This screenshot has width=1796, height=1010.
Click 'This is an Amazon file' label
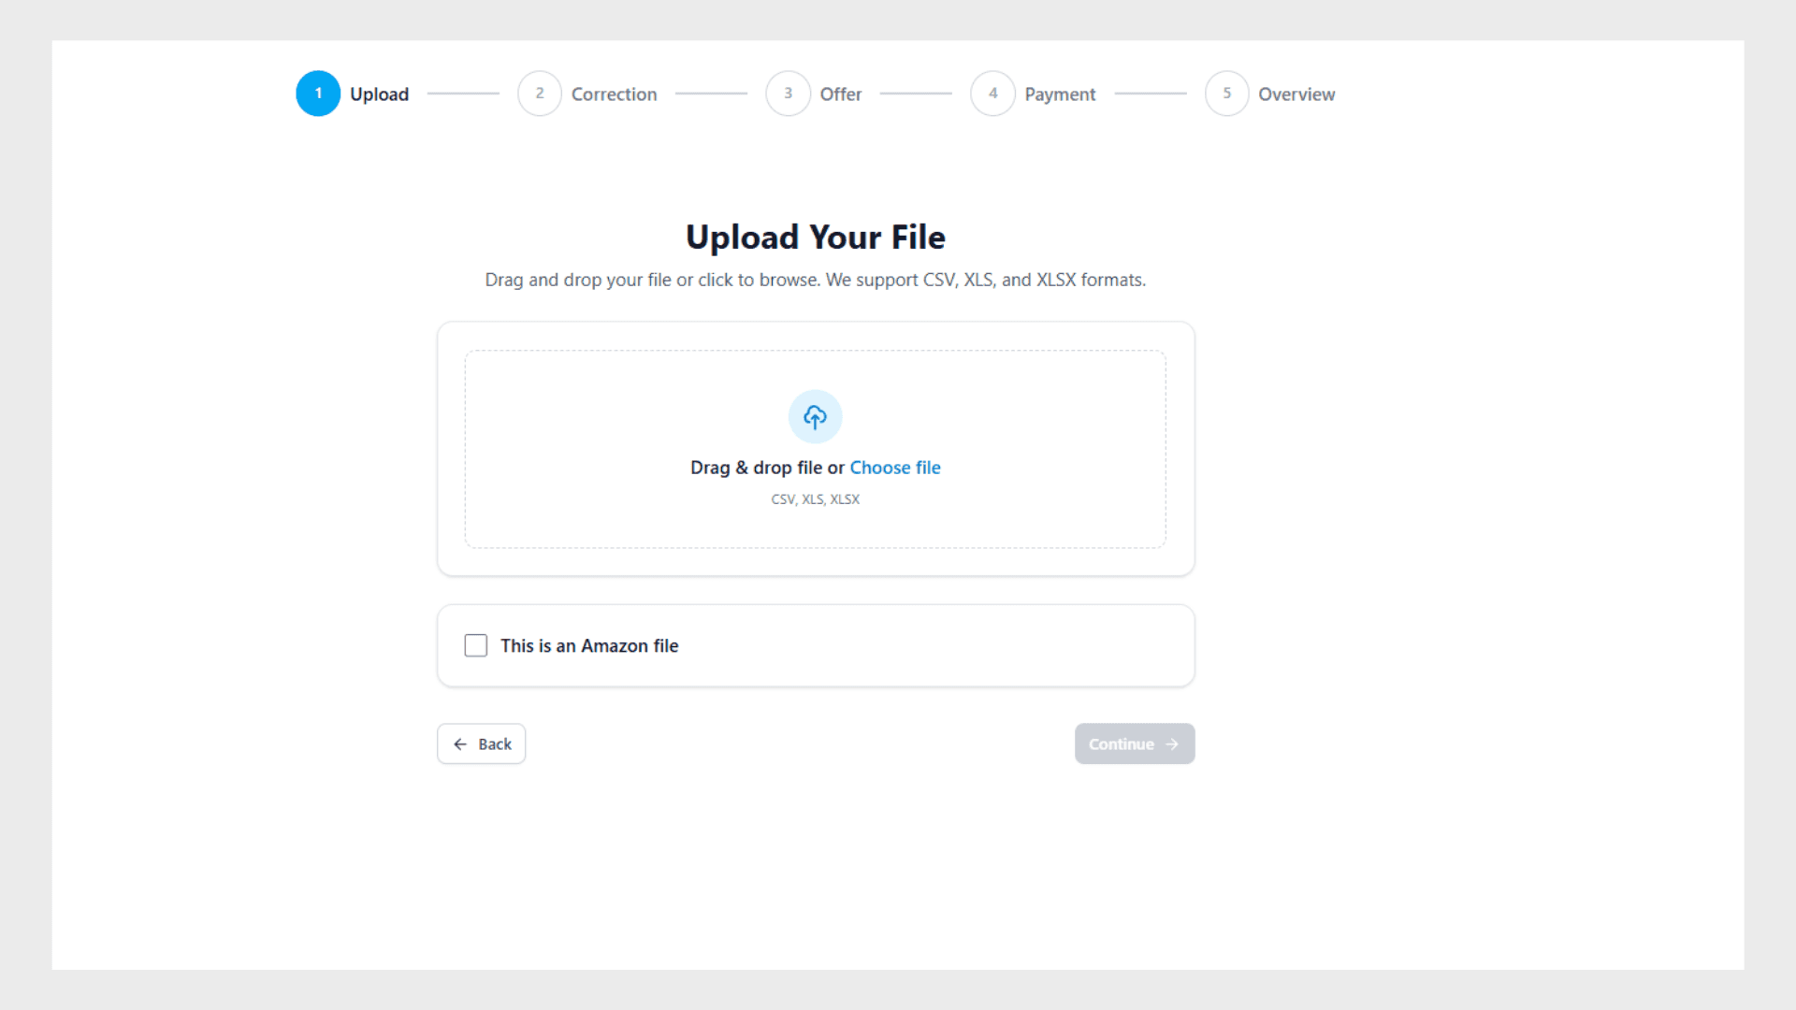(x=589, y=645)
